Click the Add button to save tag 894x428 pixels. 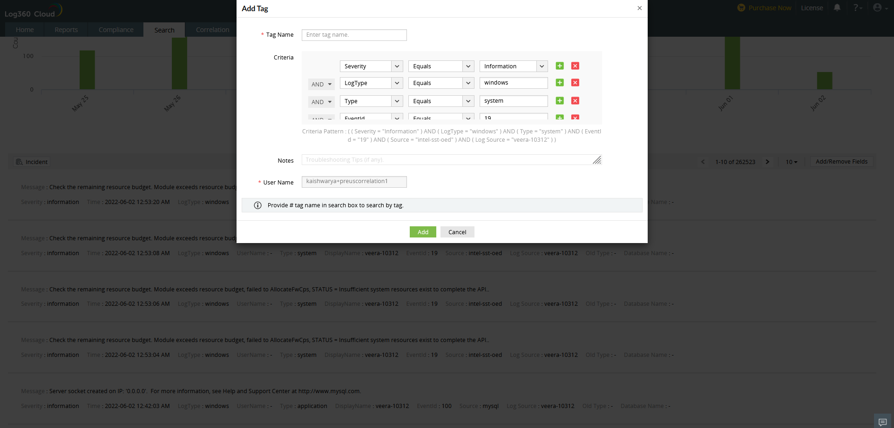(422, 231)
